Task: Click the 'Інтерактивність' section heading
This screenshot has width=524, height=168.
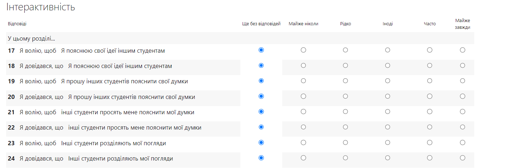Action: pos(41,7)
